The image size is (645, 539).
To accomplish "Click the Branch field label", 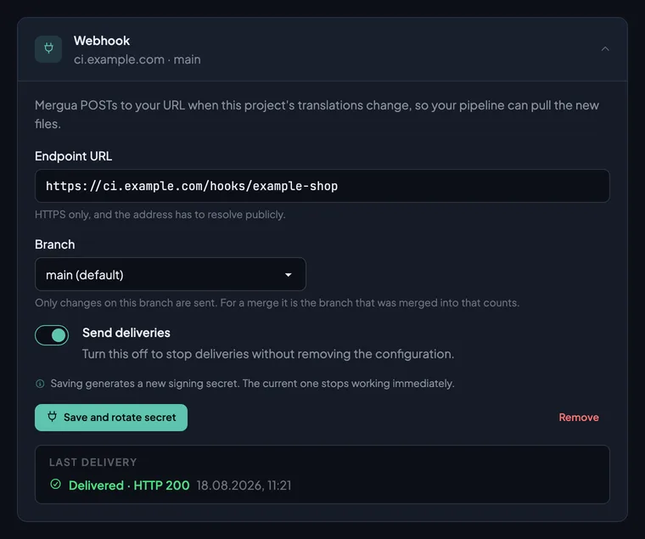I will click(54, 244).
